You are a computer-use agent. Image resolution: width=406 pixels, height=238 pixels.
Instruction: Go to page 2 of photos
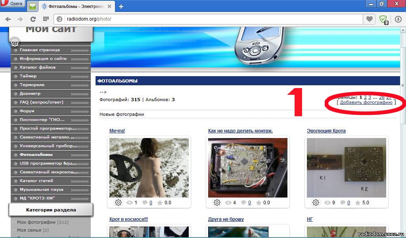(x=365, y=97)
